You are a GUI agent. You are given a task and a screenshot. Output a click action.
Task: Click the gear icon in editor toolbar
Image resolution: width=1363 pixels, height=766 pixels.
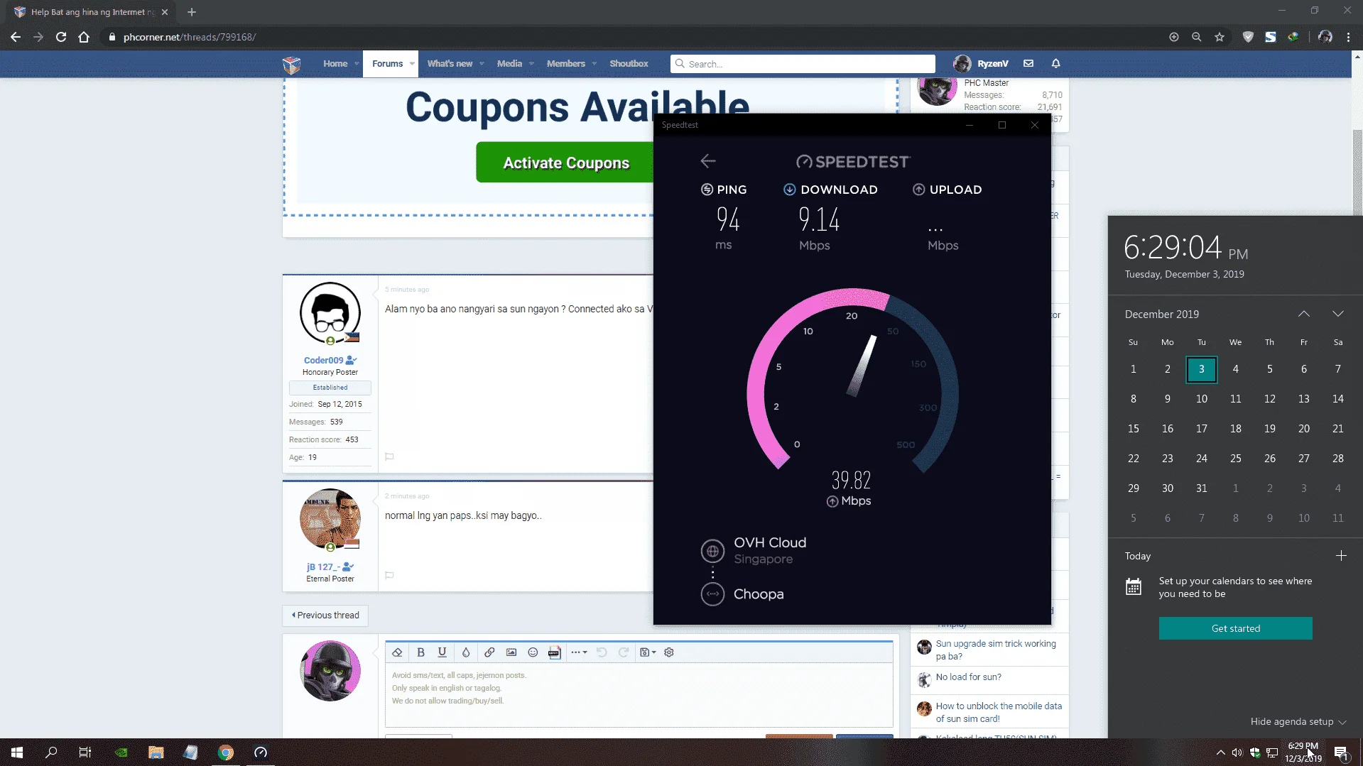(669, 652)
